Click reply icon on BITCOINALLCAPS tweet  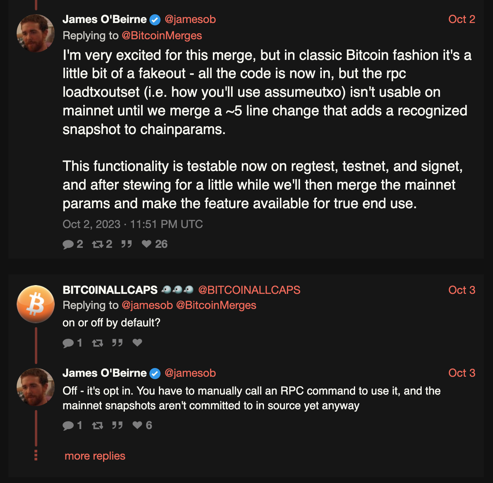(68, 343)
